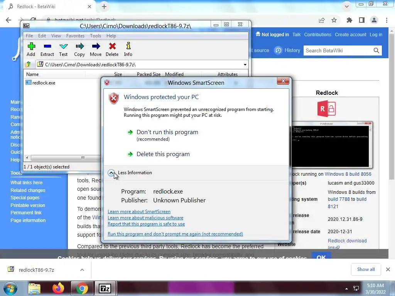395x296 pixels.
Task: Open build 7788 link in infobox
Action: (339, 199)
